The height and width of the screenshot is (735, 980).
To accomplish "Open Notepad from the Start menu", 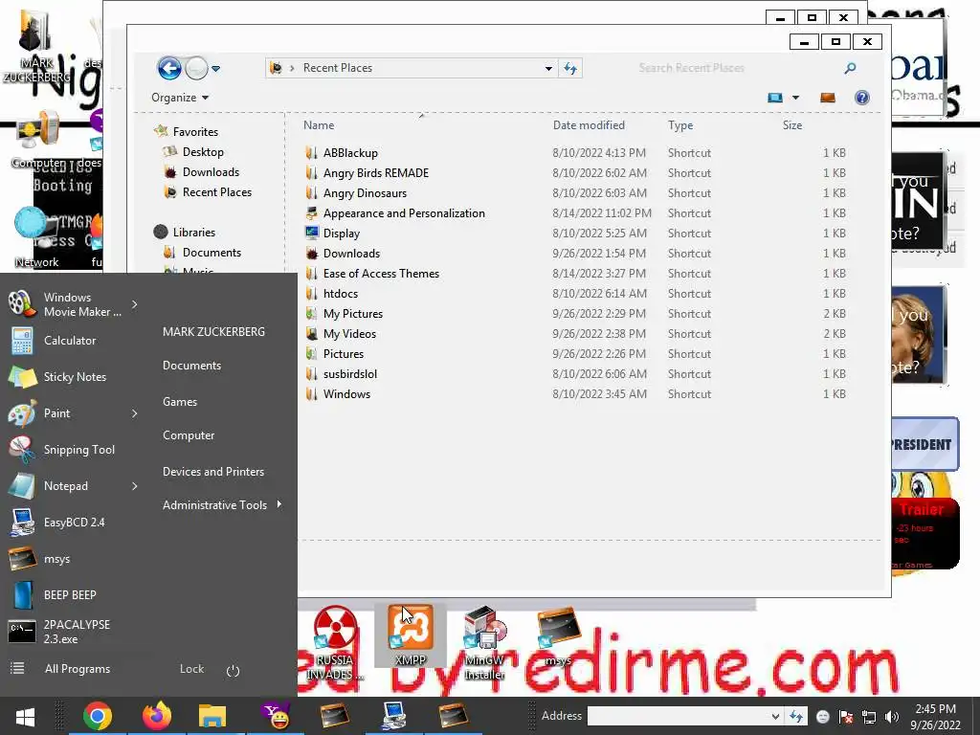I will [x=66, y=485].
